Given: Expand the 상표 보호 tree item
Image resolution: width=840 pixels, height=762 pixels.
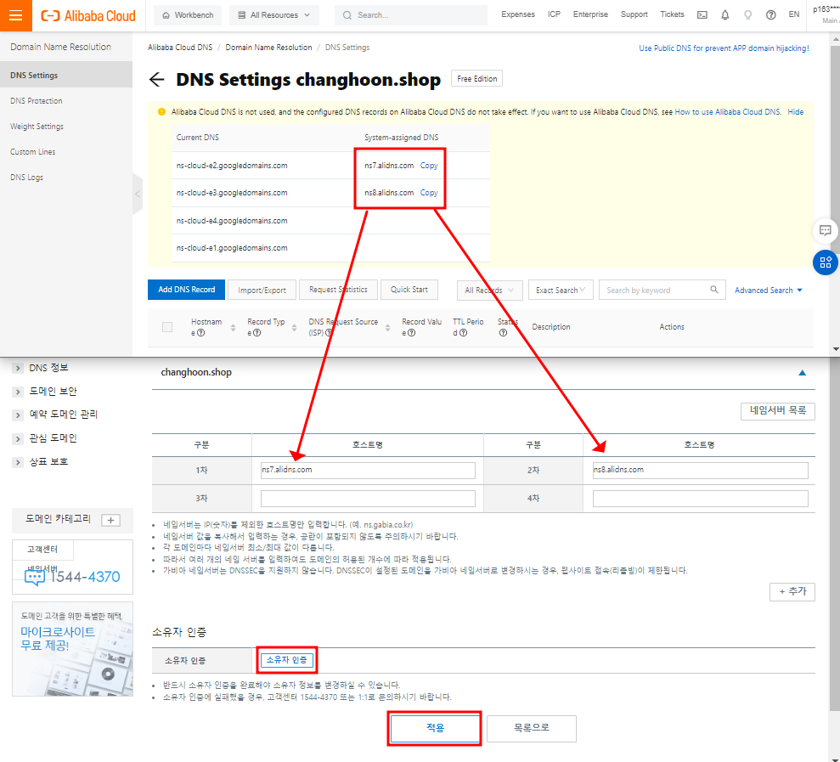Looking at the screenshot, I should tap(18, 462).
